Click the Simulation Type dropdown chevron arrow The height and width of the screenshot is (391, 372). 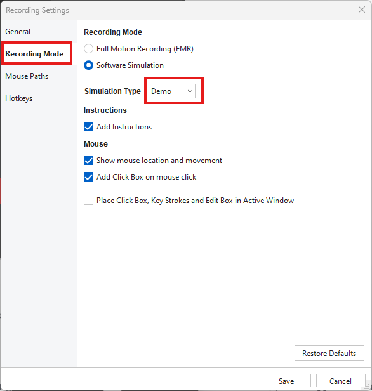190,91
